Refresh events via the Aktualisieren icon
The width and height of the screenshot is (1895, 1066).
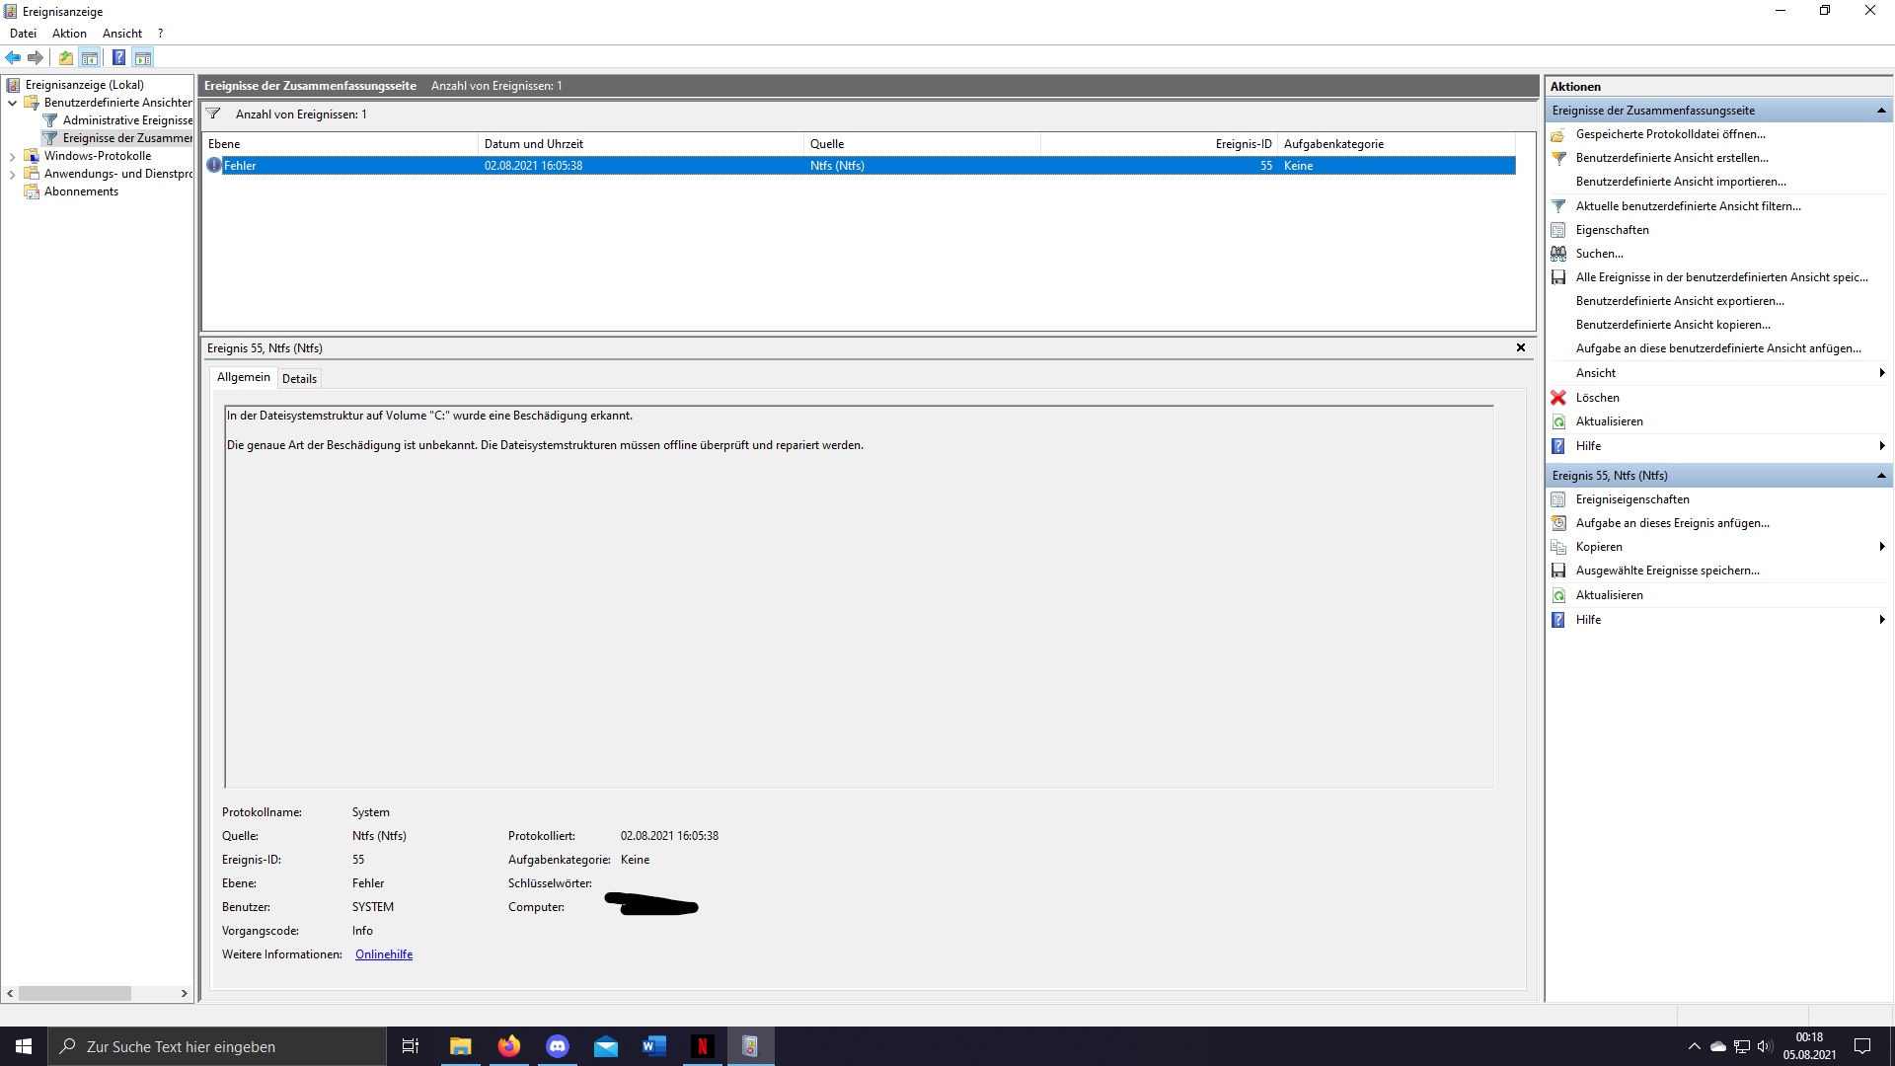(x=1559, y=421)
